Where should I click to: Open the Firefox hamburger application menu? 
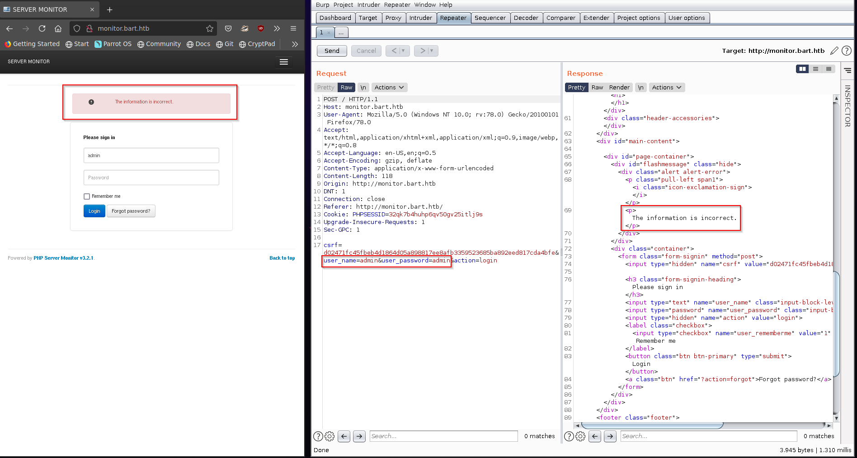click(293, 28)
